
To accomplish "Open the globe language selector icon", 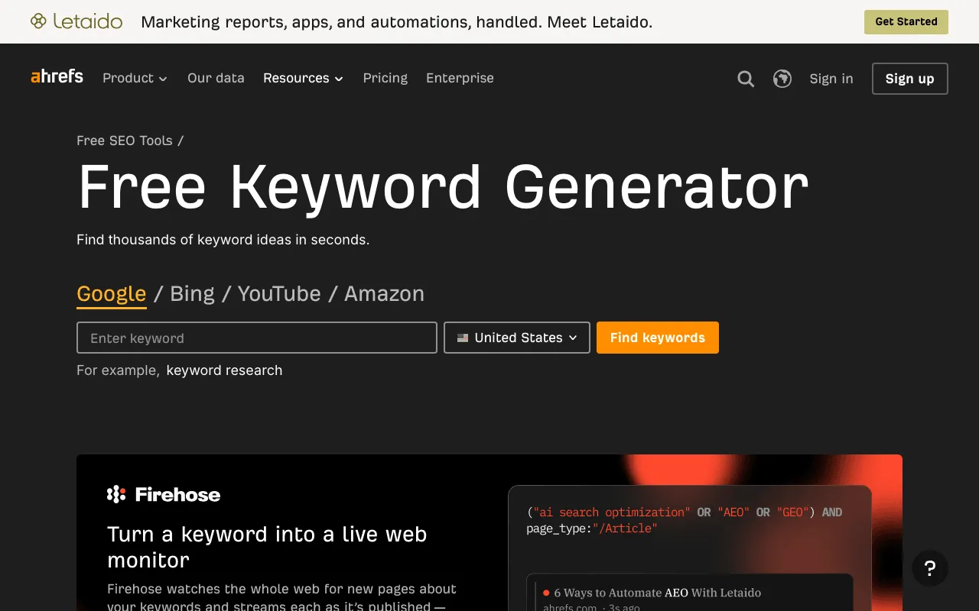I will coord(782,79).
